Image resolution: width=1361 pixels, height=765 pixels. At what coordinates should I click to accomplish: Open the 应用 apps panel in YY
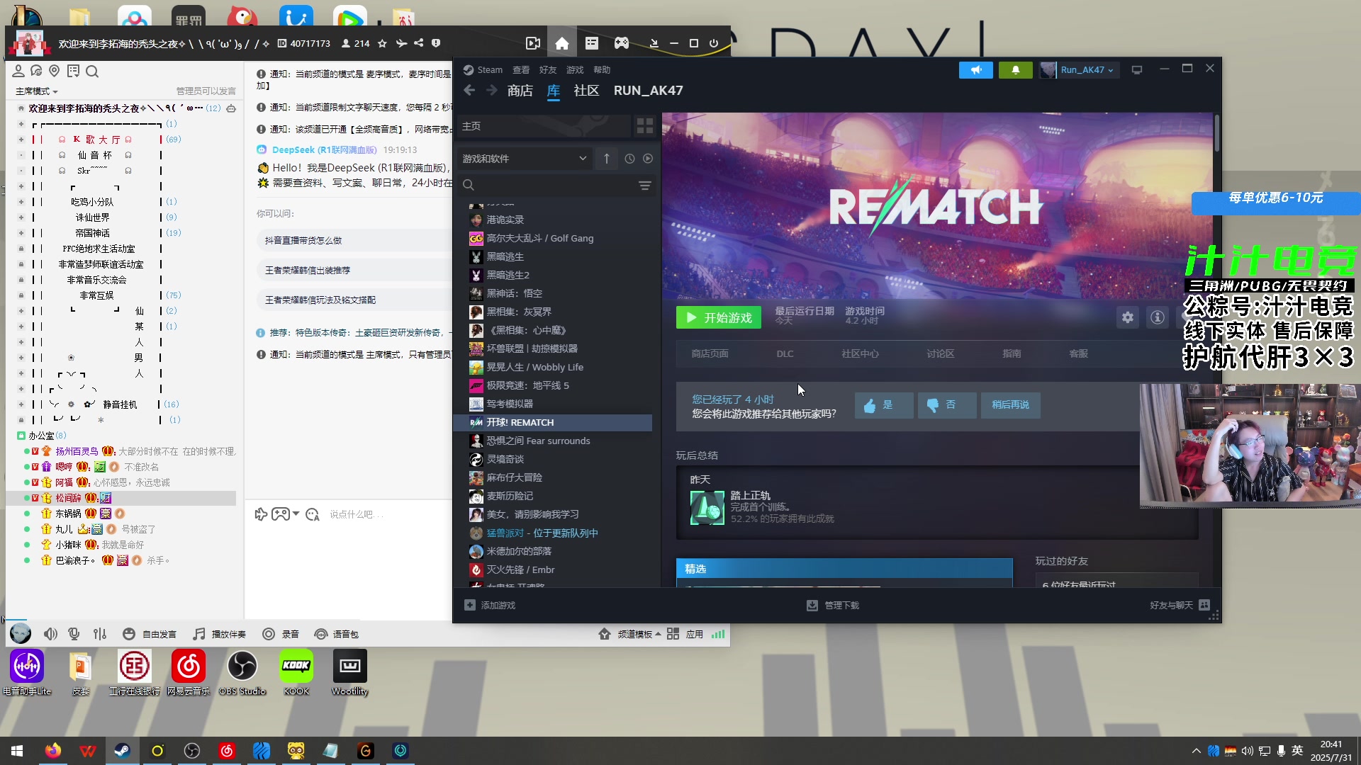pyautogui.click(x=685, y=634)
